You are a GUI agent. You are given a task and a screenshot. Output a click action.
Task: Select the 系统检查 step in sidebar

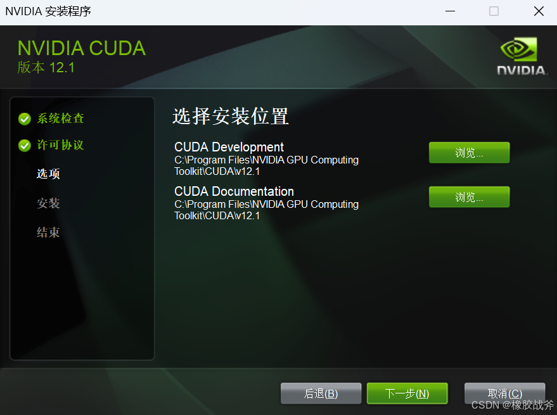click(x=60, y=118)
